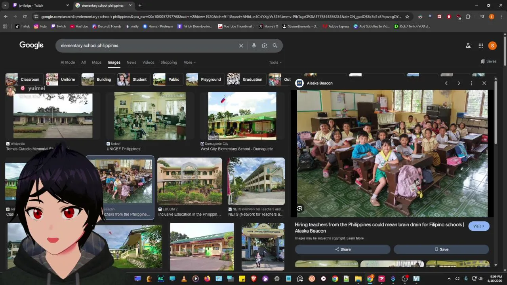Switch to News results tab
507x285 pixels.
tap(131, 62)
